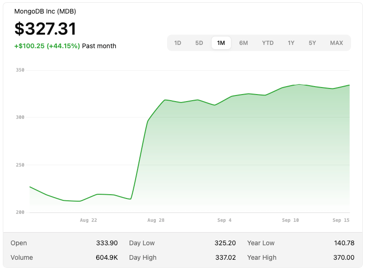Select the 5Y time range
The height and width of the screenshot is (271, 367).
[x=312, y=43]
